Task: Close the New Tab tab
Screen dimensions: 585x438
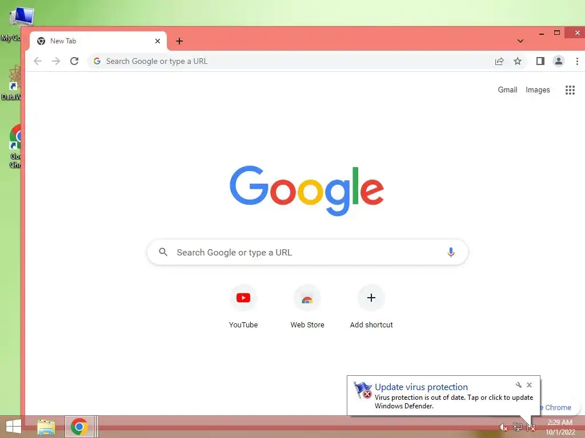Action: (158, 41)
